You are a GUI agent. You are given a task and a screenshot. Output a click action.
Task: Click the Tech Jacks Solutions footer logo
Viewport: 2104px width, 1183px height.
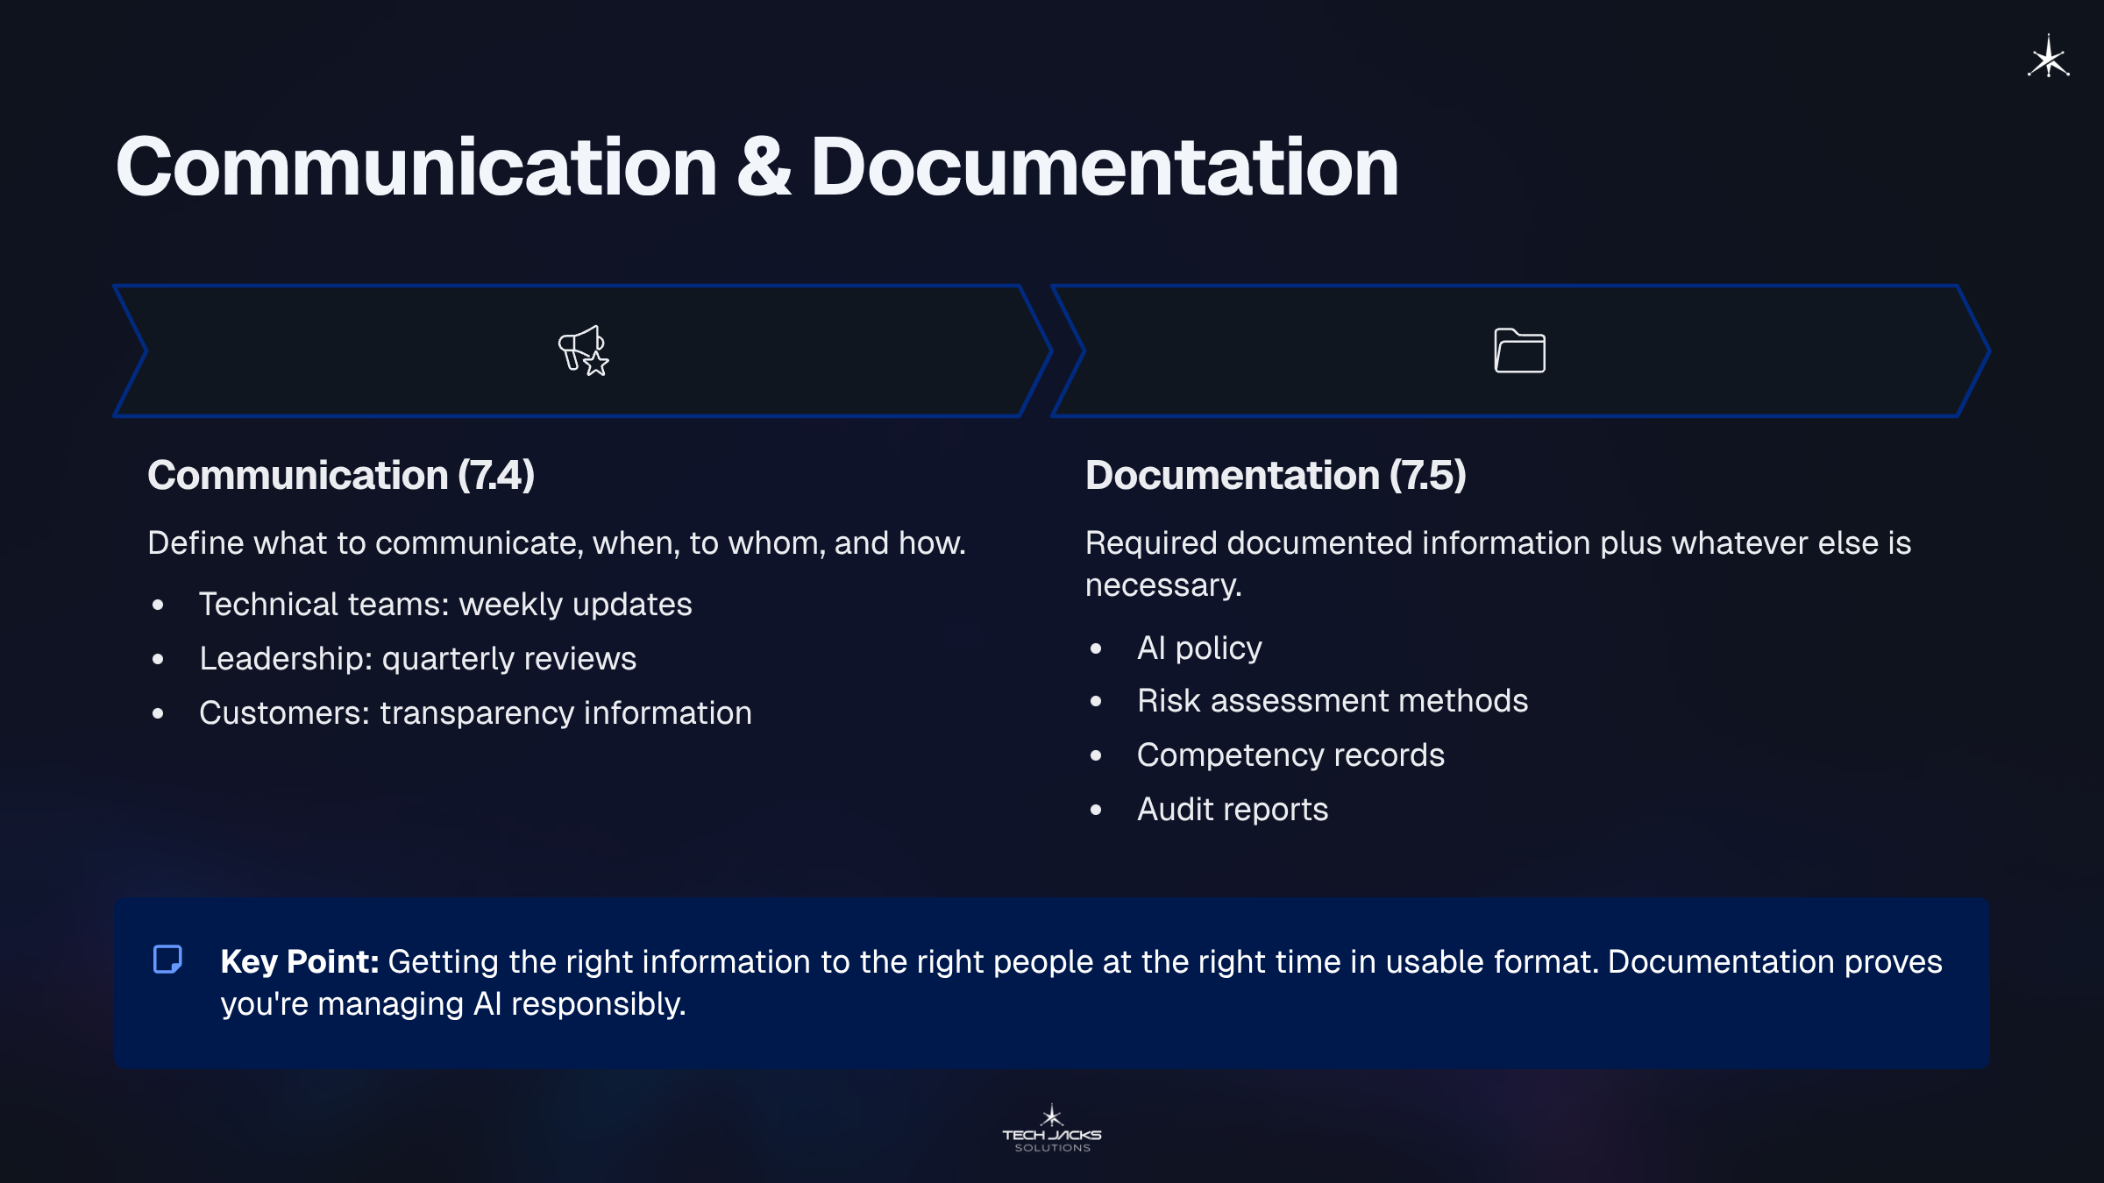[1052, 1129]
